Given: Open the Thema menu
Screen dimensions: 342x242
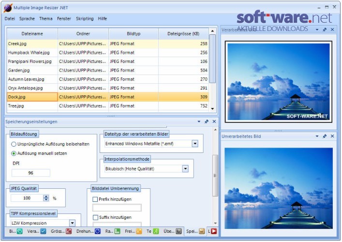Looking at the screenshot, I should point(46,19).
